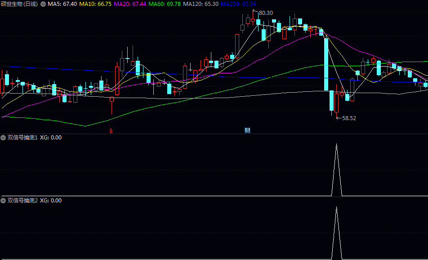This screenshot has width=428, height=260.
Task: Expand the main chart indicator dropdown arrow
Action: click(x=43, y=4)
